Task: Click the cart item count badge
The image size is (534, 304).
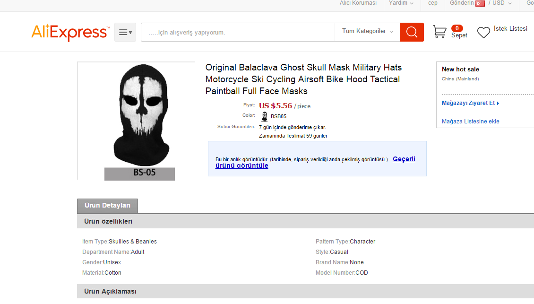Action: (x=457, y=28)
